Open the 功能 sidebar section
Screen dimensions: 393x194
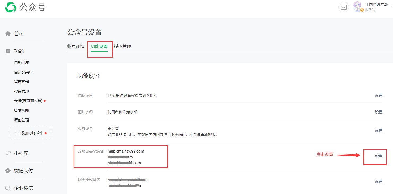[19, 51]
